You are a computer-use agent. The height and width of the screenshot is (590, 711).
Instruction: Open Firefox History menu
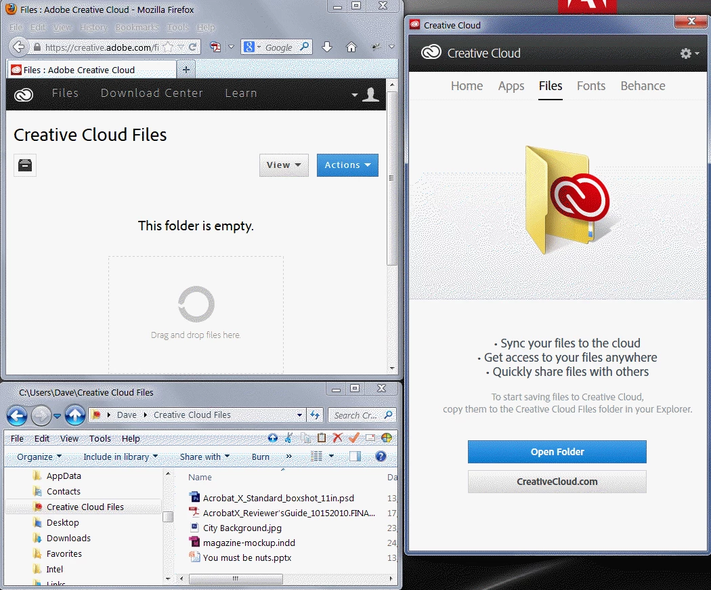coord(93,28)
